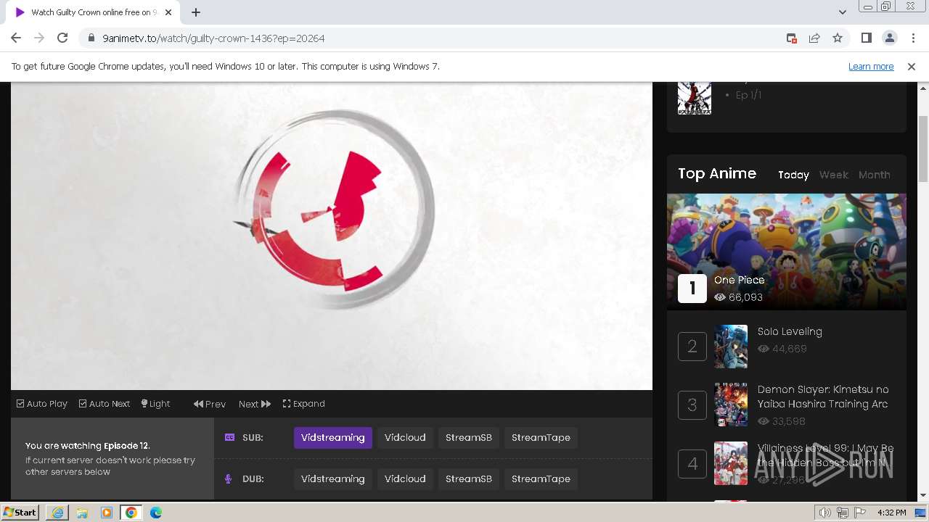Image resolution: width=929 pixels, height=522 pixels.
Task: Open the Chrome three-dot menu
Action: pyautogui.click(x=912, y=38)
